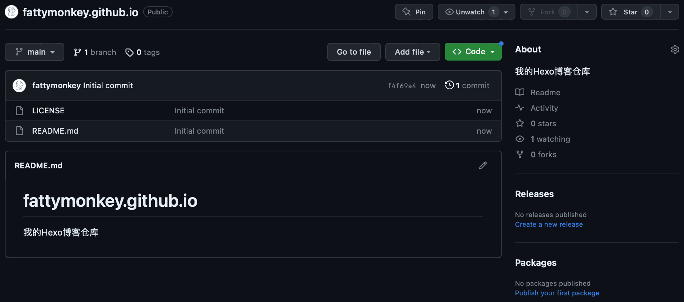
Task: Expand the Add file dropdown
Action: [x=413, y=52]
